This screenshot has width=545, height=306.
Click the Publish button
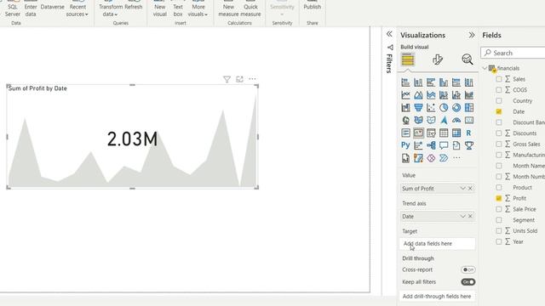[313, 7]
